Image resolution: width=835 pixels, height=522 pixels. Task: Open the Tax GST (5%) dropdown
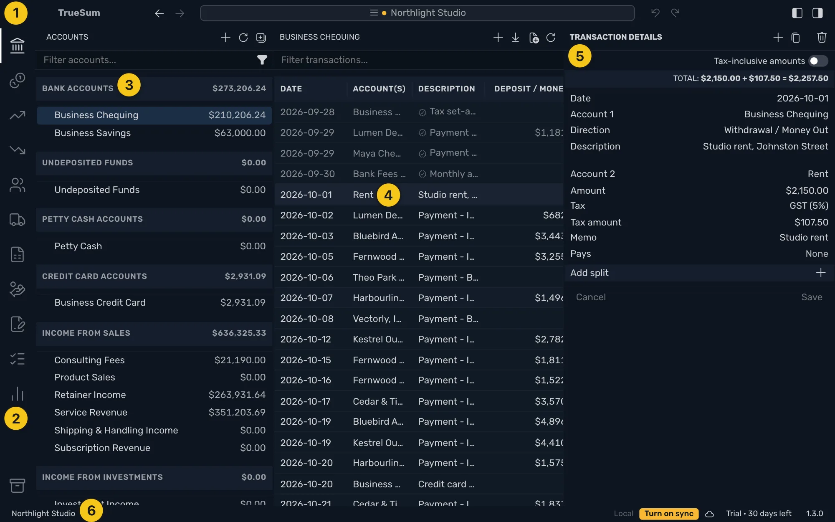(809, 206)
